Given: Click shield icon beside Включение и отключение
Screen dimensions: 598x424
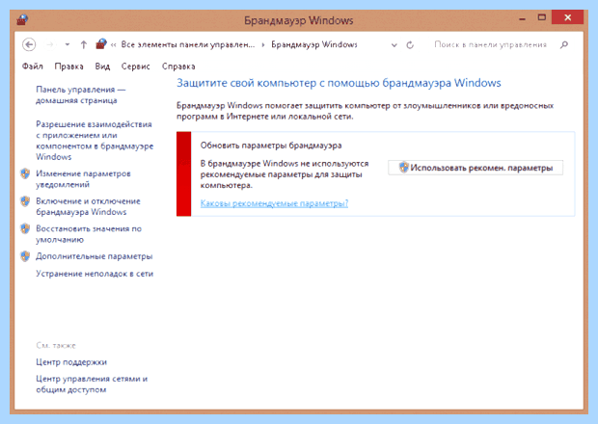Looking at the screenshot, I should (x=25, y=201).
